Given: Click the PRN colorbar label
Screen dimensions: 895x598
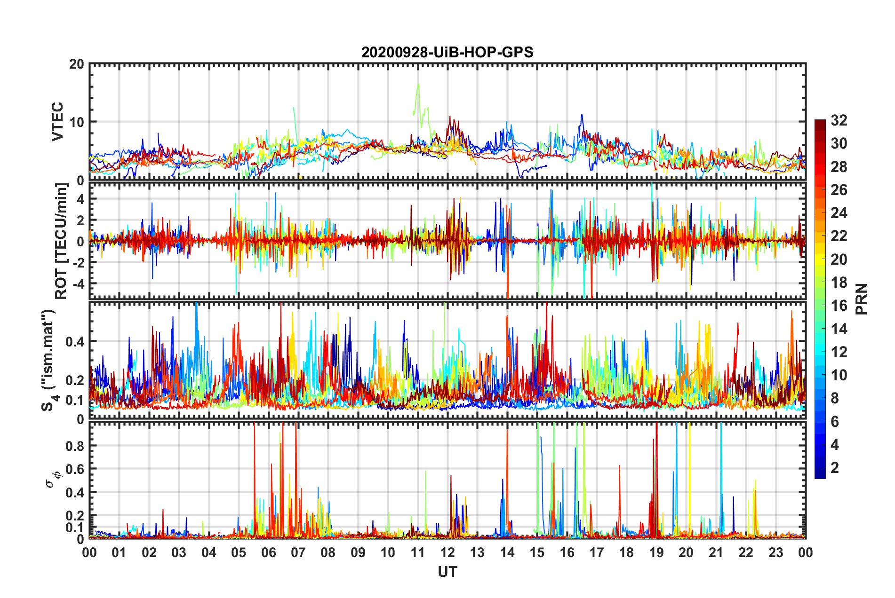Looking at the screenshot, I should tap(861, 299).
